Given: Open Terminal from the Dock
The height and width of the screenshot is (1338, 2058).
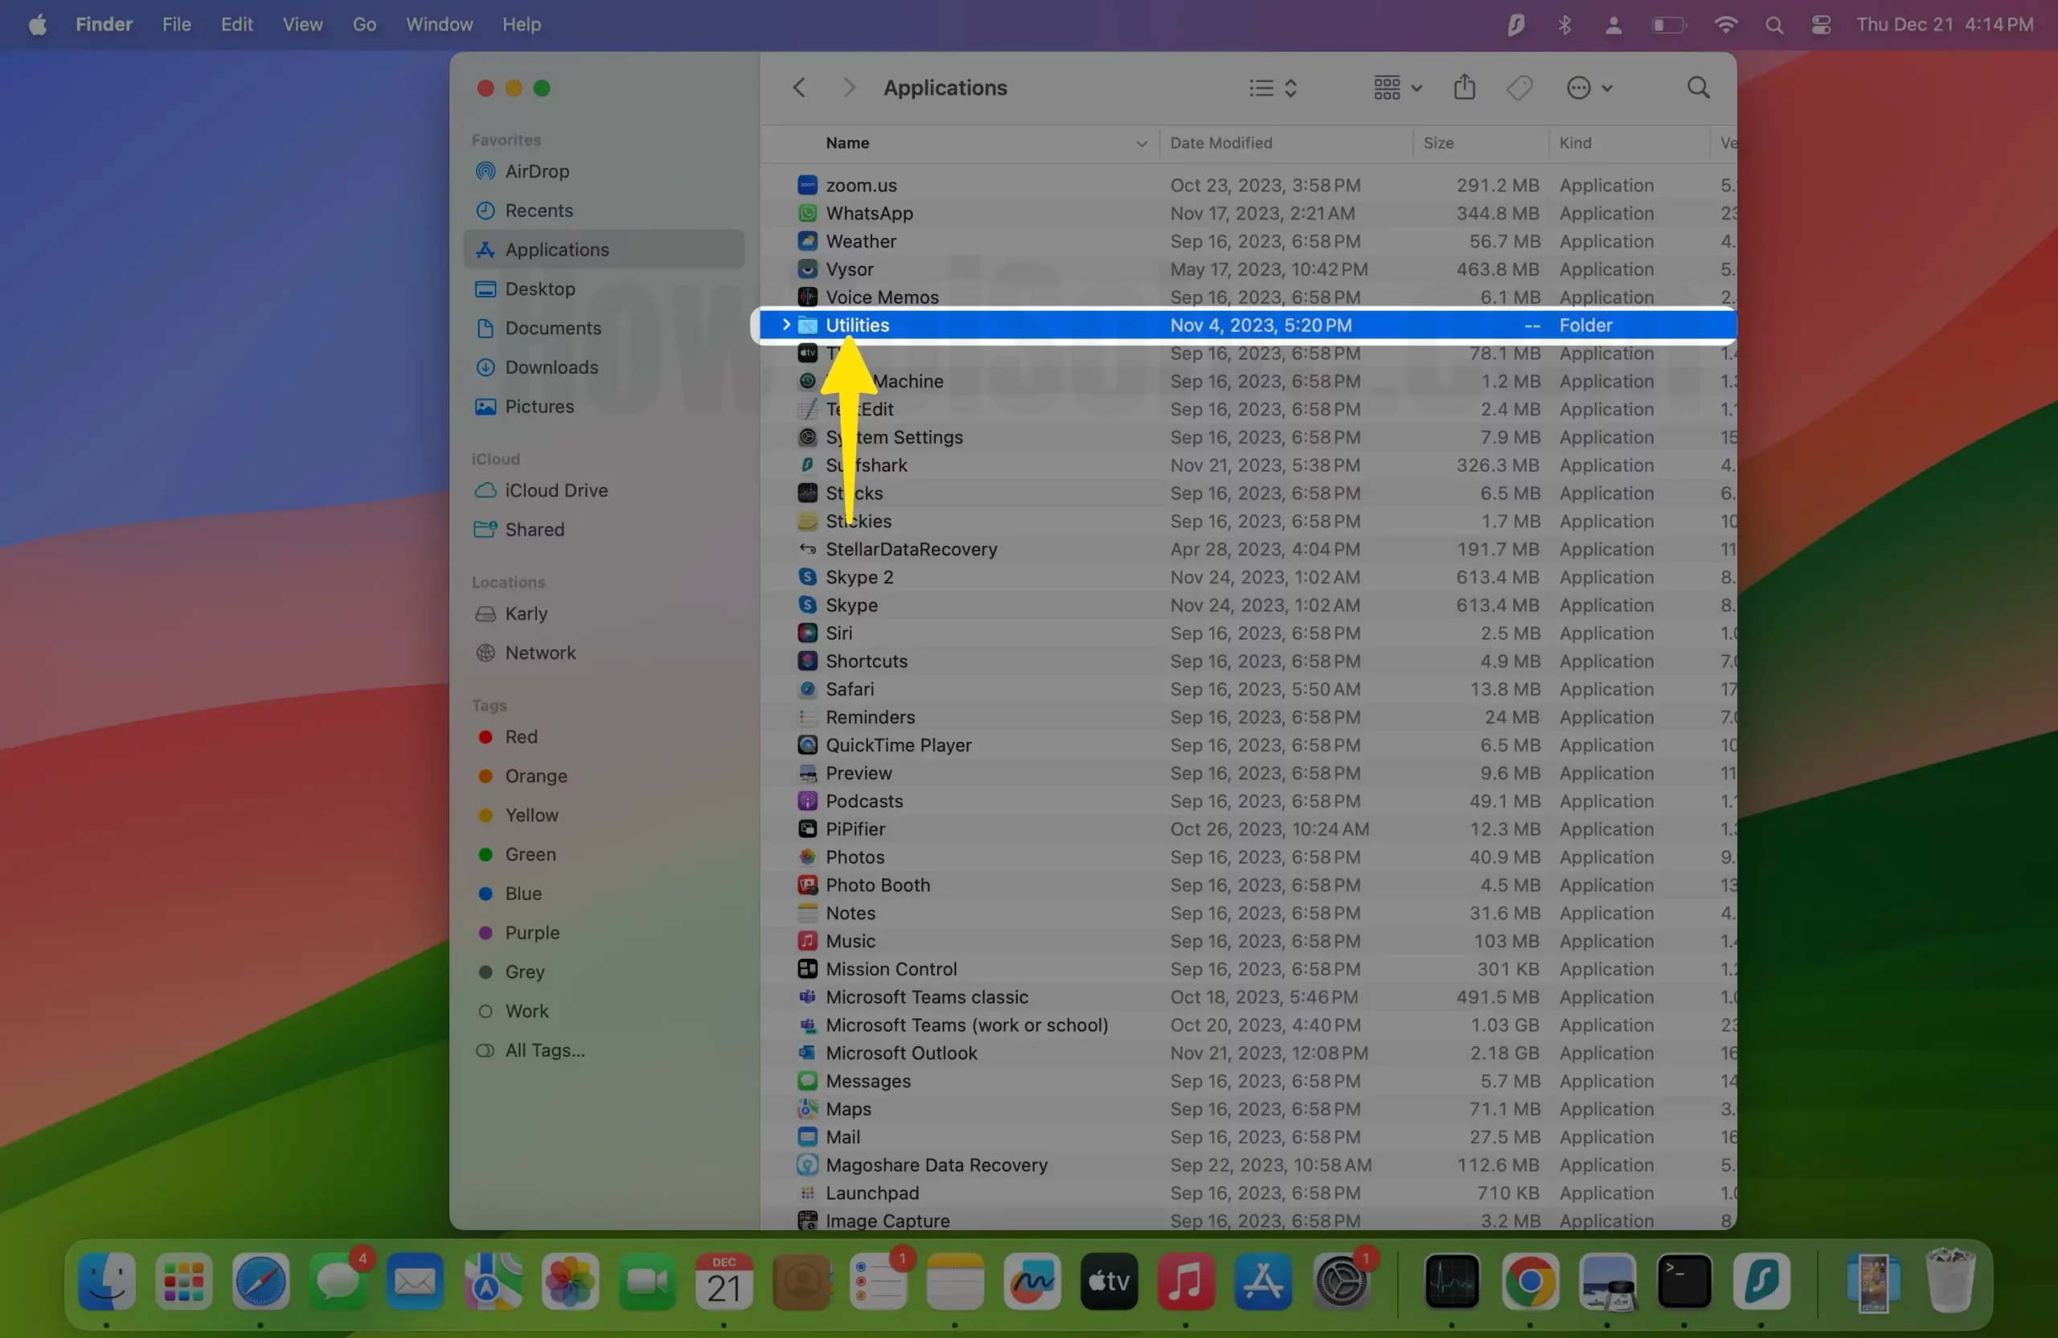Looking at the screenshot, I should [1683, 1282].
